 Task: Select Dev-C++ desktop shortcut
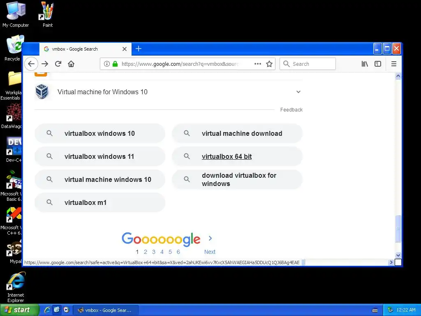click(x=14, y=149)
